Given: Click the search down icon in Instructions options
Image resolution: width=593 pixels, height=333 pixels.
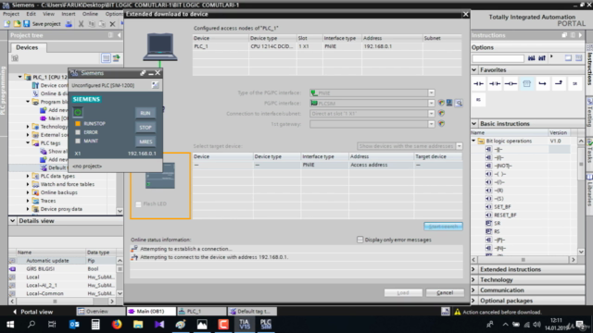Looking at the screenshot, I should point(531,58).
